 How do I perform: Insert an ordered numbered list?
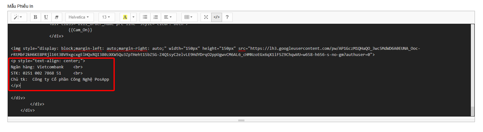click(x=156, y=17)
